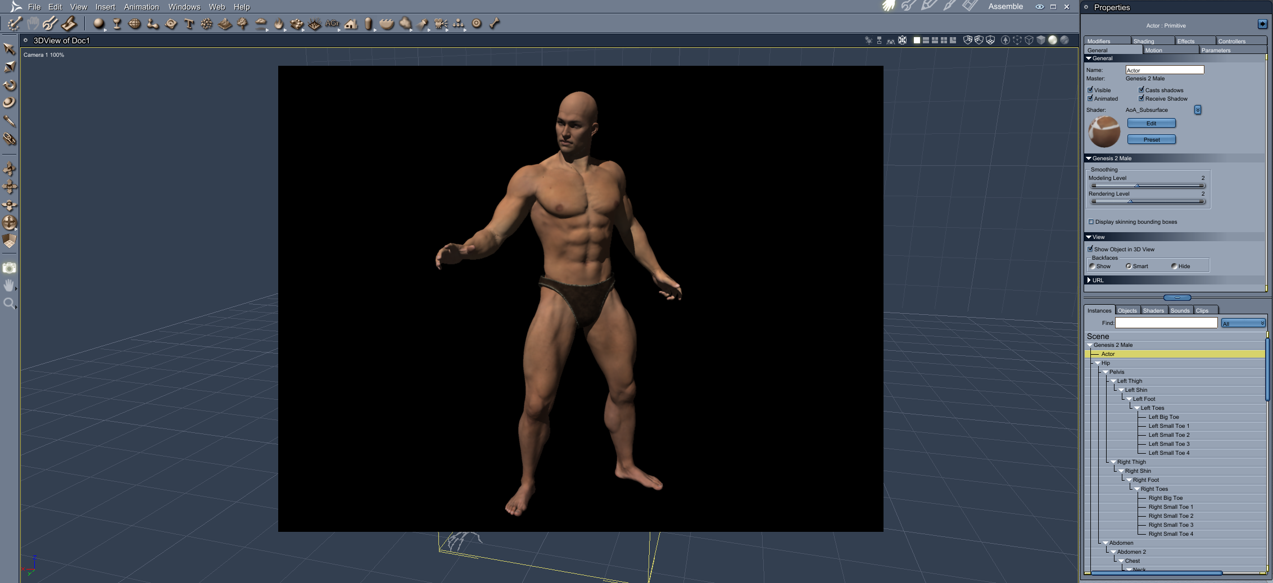Screen dimensions: 1273x583
Task: Click the shader preview sphere thumbnail
Action: pyautogui.click(x=1104, y=132)
